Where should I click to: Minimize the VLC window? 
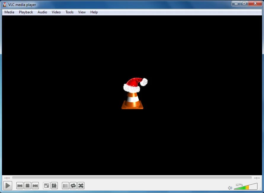pos(236,3)
